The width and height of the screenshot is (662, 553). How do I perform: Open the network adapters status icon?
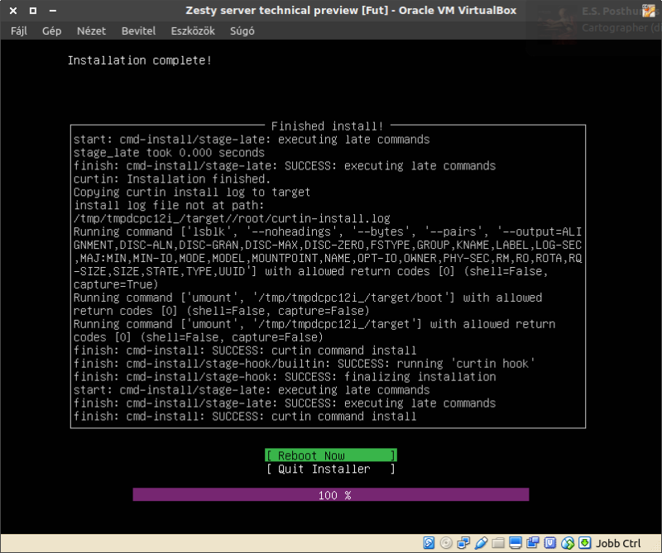pos(463,543)
